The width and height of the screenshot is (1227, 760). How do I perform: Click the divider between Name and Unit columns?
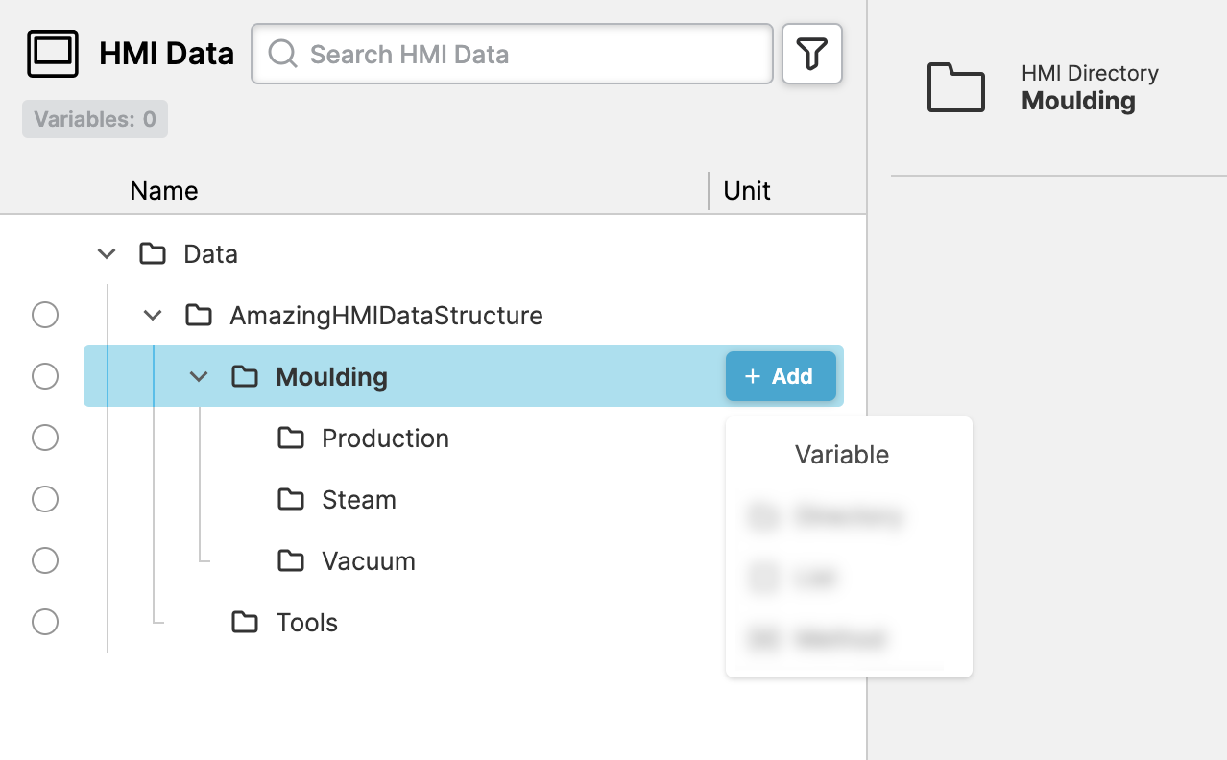(x=709, y=191)
